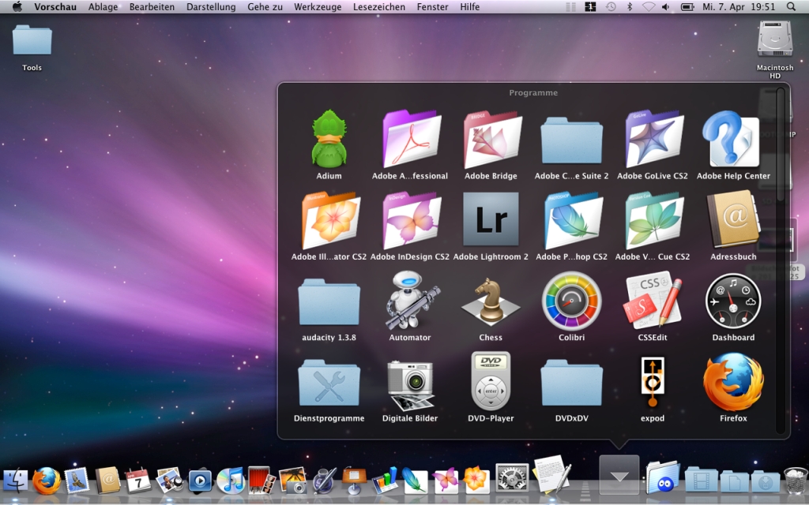This screenshot has width=809, height=505.
Task: Launch Adobe Photoshop CS2 from the Programme stack
Action: (x=573, y=221)
